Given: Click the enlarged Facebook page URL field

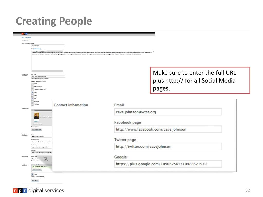Looking at the screenshot, I should coord(168,129).
